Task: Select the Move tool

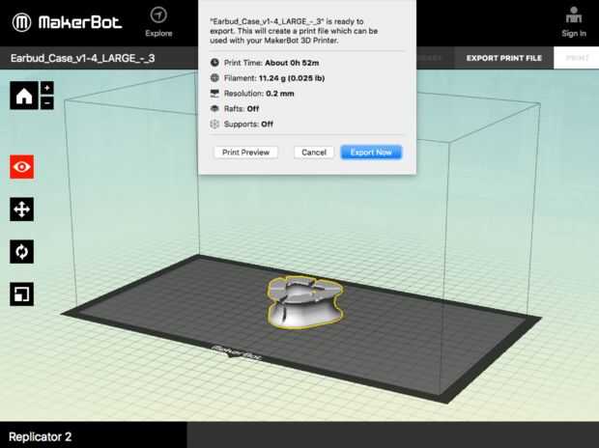Action: (22, 210)
